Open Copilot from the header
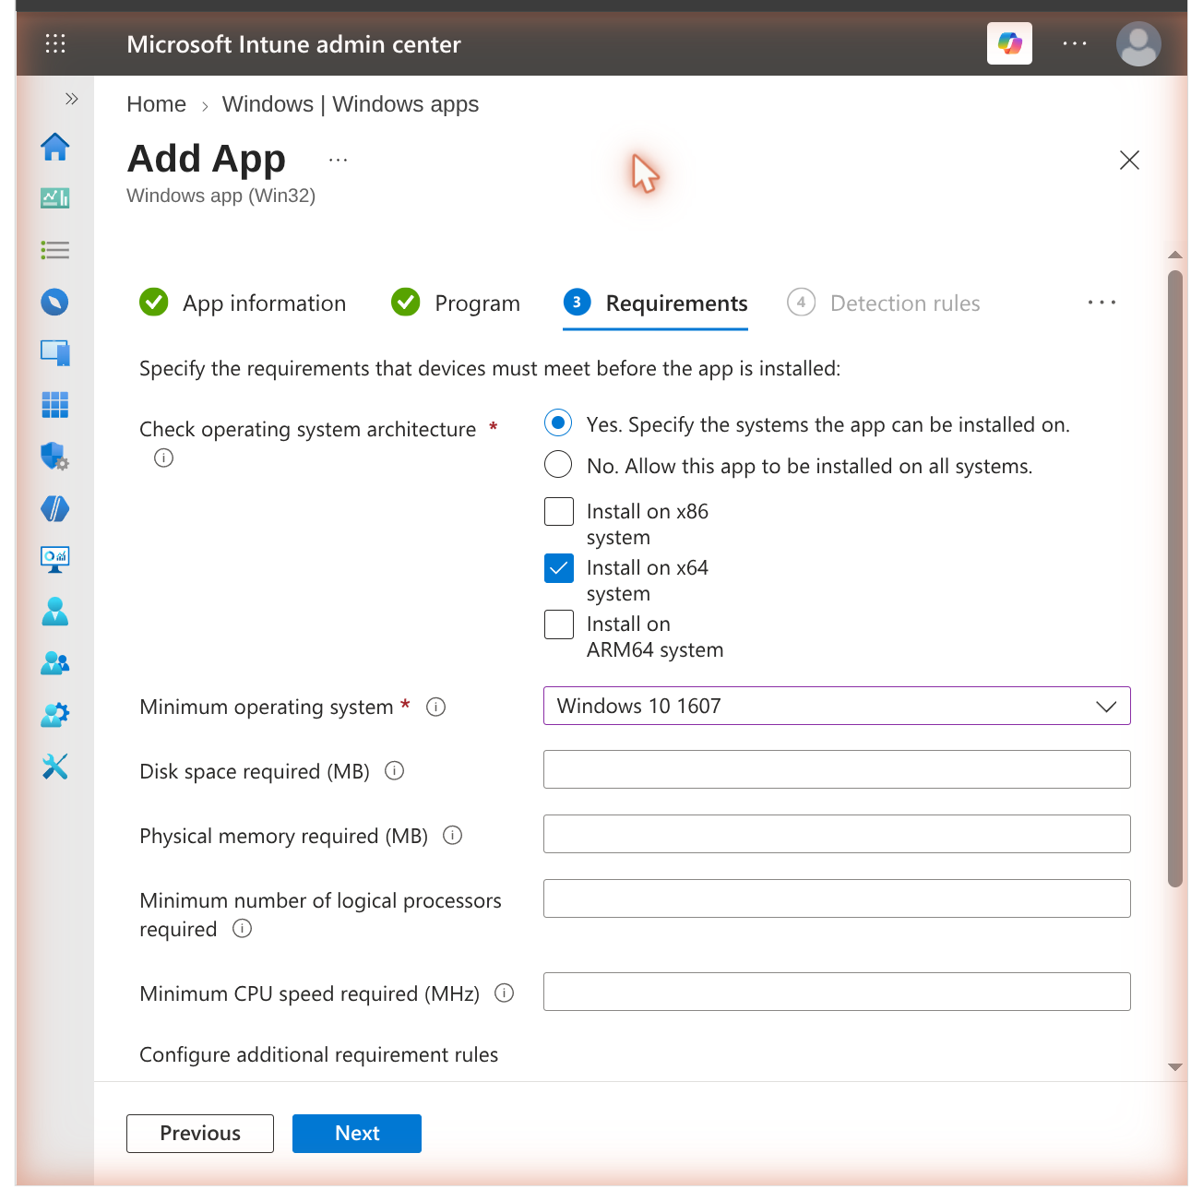 1009,43
